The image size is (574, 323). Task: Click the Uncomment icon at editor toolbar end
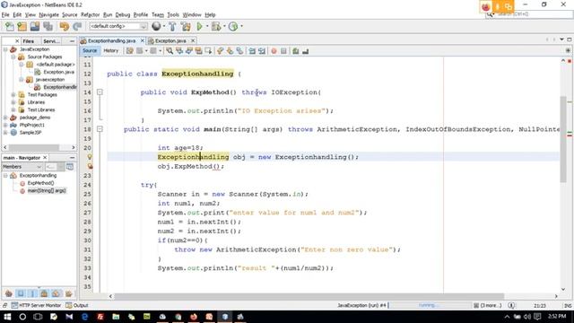pos(306,51)
